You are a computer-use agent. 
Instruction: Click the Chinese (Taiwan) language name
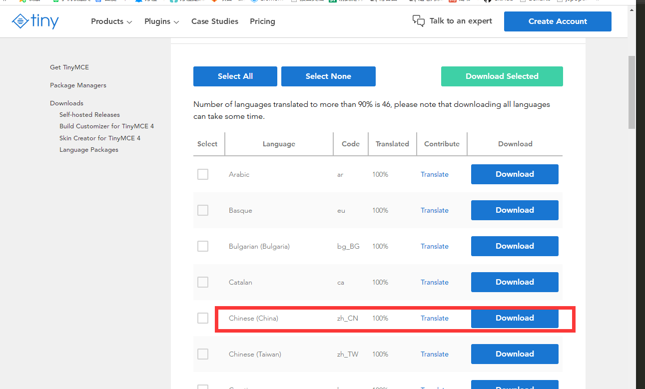pos(255,354)
